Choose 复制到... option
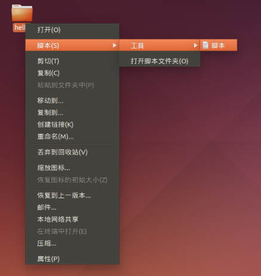 coord(72,112)
